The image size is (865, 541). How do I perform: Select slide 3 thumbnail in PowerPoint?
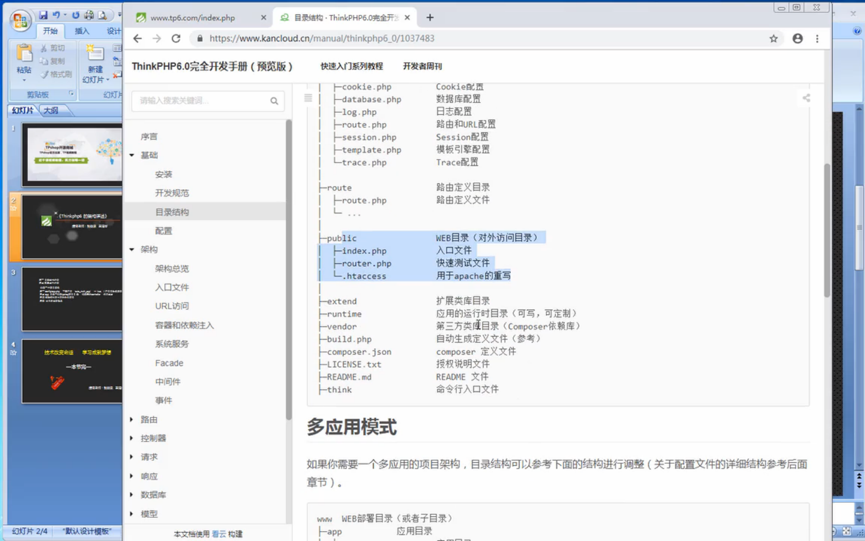(72, 299)
